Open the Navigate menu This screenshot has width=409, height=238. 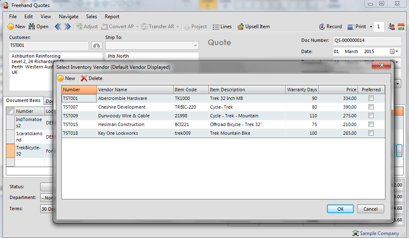click(x=68, y=17)
